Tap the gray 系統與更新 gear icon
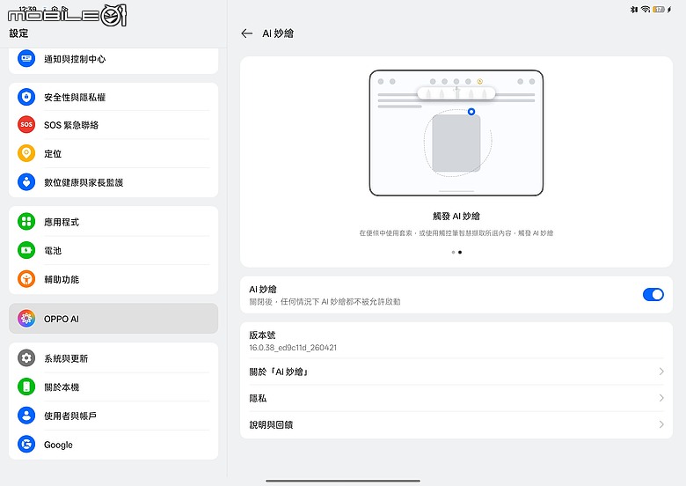 pyautogui.click(x=26, y=358)
